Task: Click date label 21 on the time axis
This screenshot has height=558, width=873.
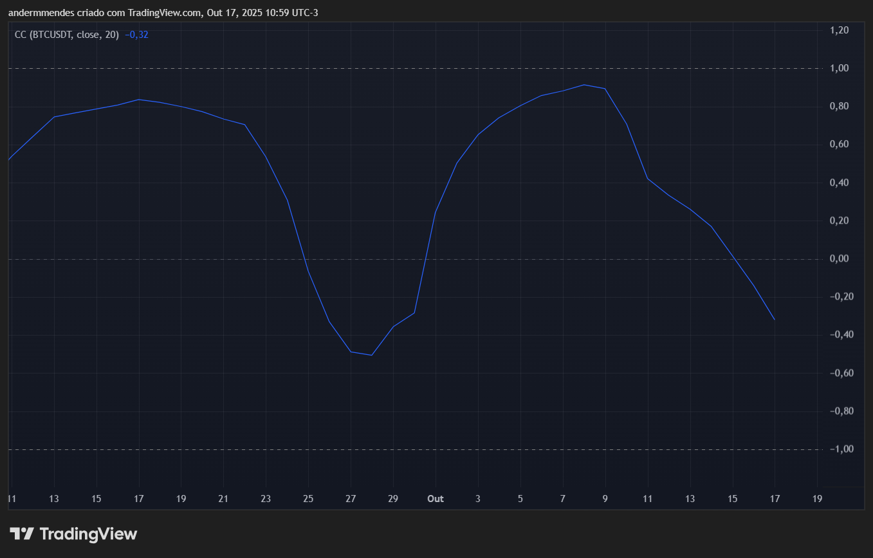Action: click(x=223, y=499)
